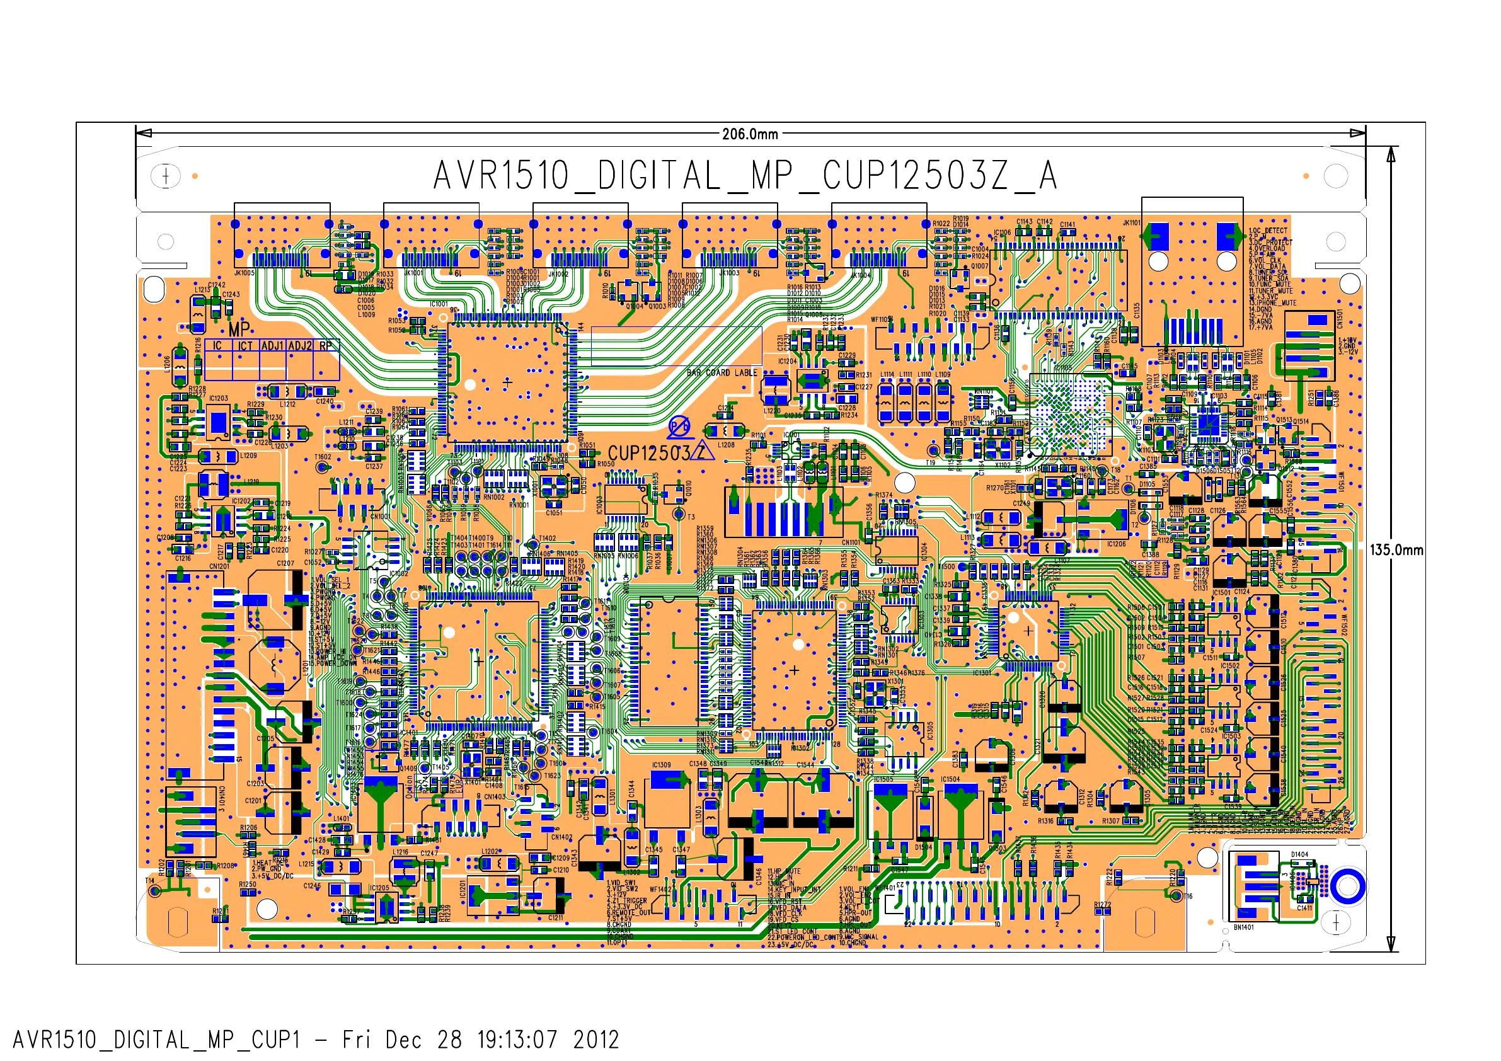The height and width of the screenshot is (1061, 1501).
Task: Click the large IC1001 chip footprint
Action: coord(507,382)
